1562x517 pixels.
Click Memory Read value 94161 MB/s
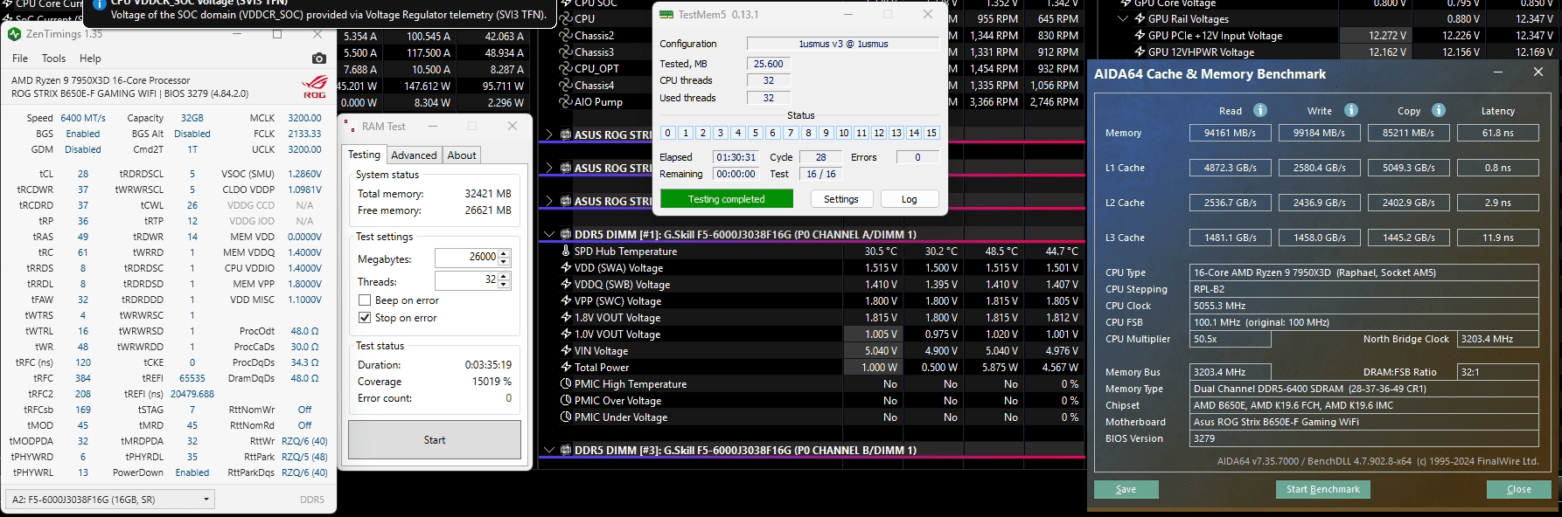[1231, 133]
